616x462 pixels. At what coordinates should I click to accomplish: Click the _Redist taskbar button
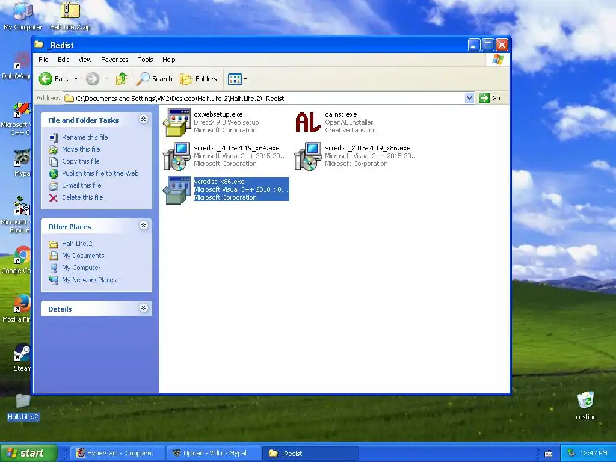click(x=311, y=453)
